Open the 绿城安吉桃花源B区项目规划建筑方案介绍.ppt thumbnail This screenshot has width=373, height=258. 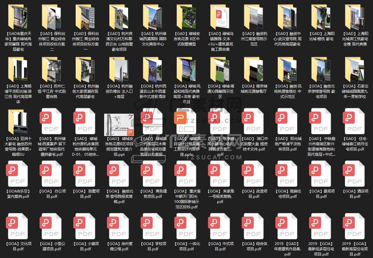119,125
